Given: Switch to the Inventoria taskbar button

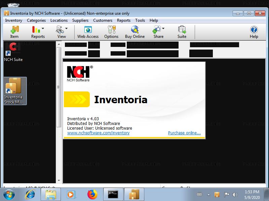Looking at the screenshot, I should click(x=134, y=195).
